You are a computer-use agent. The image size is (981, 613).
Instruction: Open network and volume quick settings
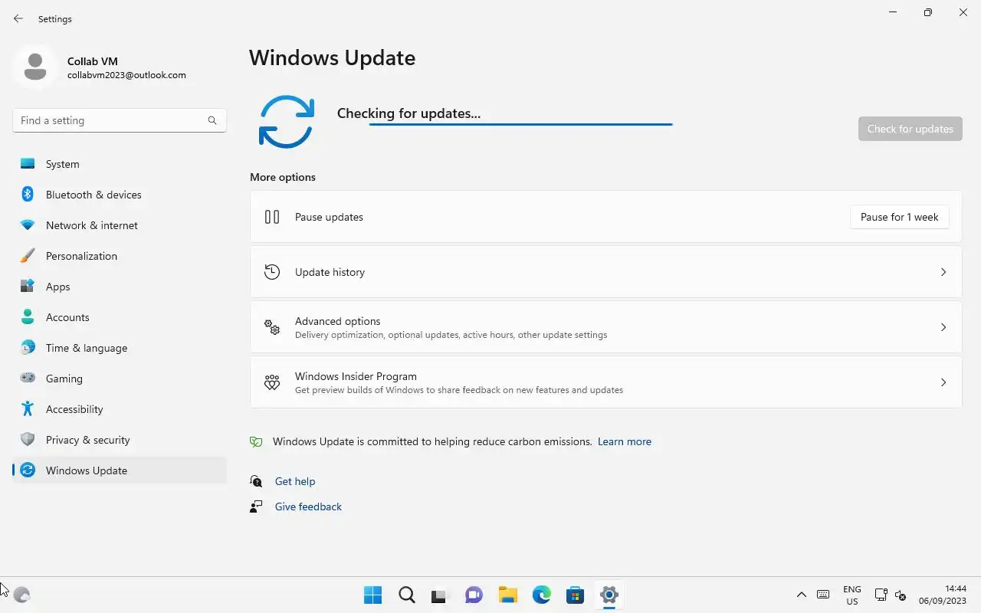coord(891,595)
